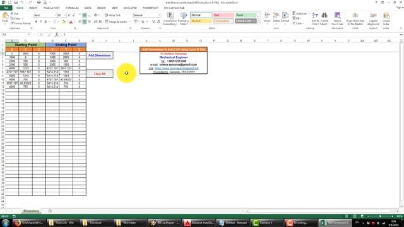Click the Clear All button
Screen dimensions: 404x227
click(100, 74)
